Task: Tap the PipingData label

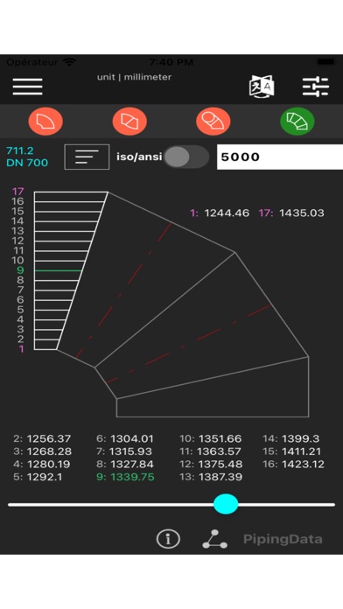Action: (x=283, y=539)
